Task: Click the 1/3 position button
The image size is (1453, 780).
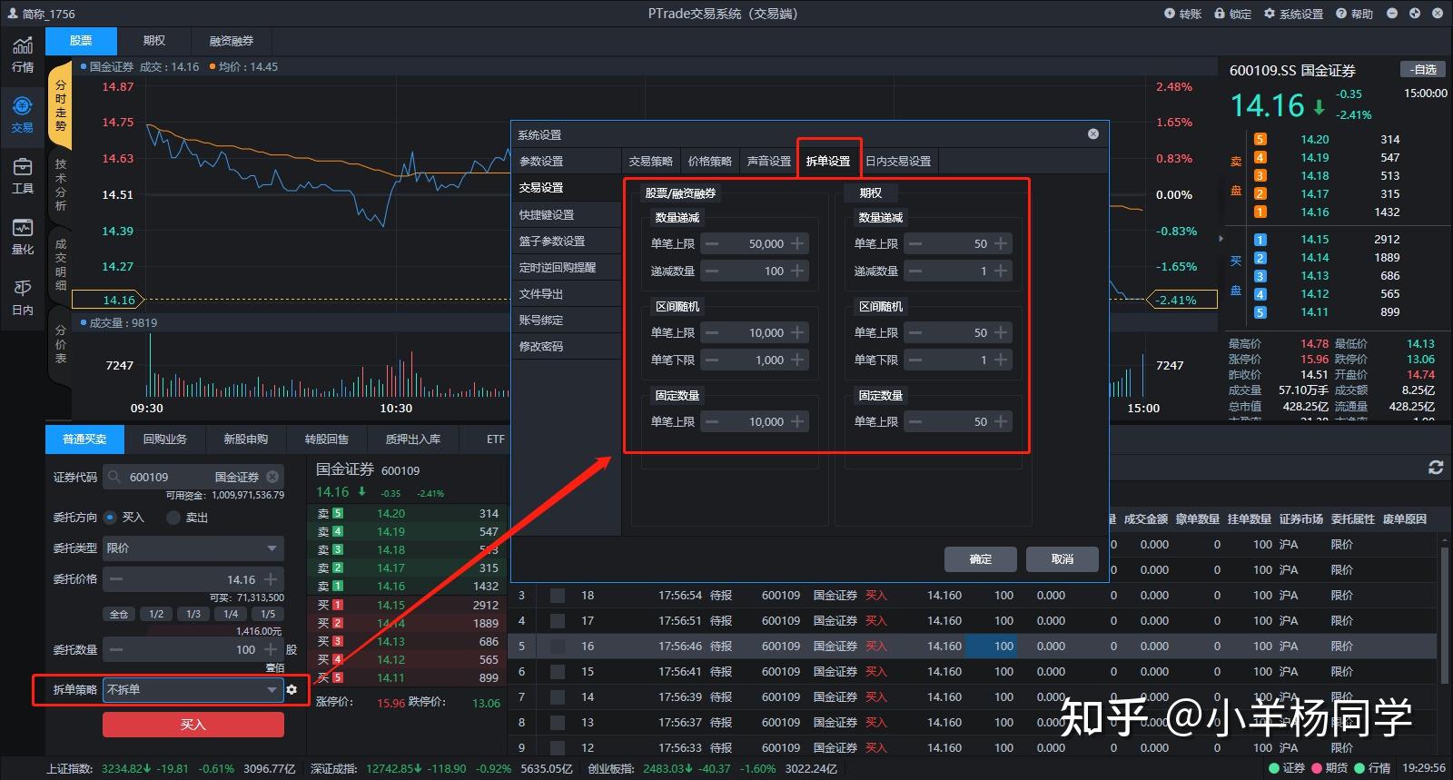Action: click(193, 614)
